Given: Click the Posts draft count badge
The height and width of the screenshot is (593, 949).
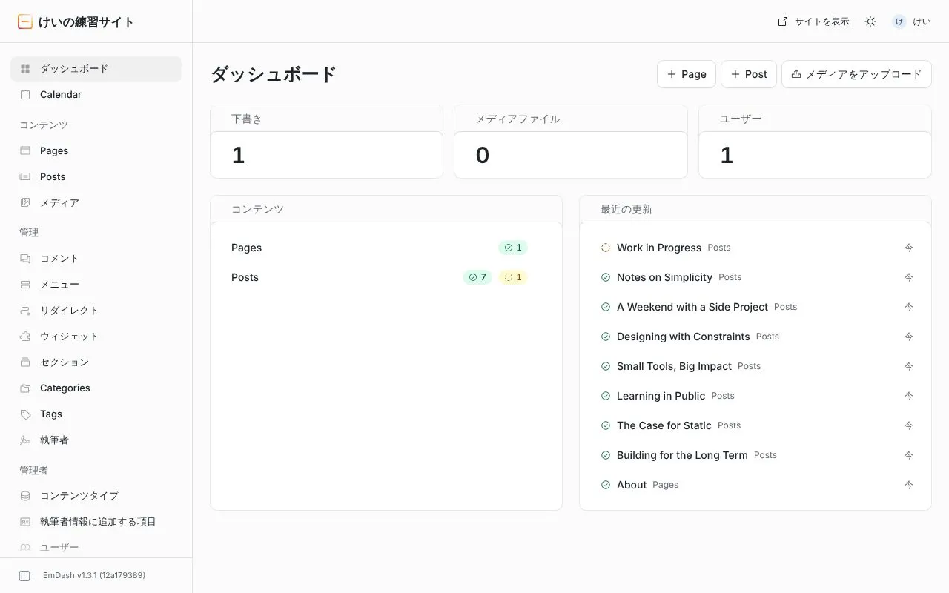Looking at the screenshot, I should [x=513, y=277].
